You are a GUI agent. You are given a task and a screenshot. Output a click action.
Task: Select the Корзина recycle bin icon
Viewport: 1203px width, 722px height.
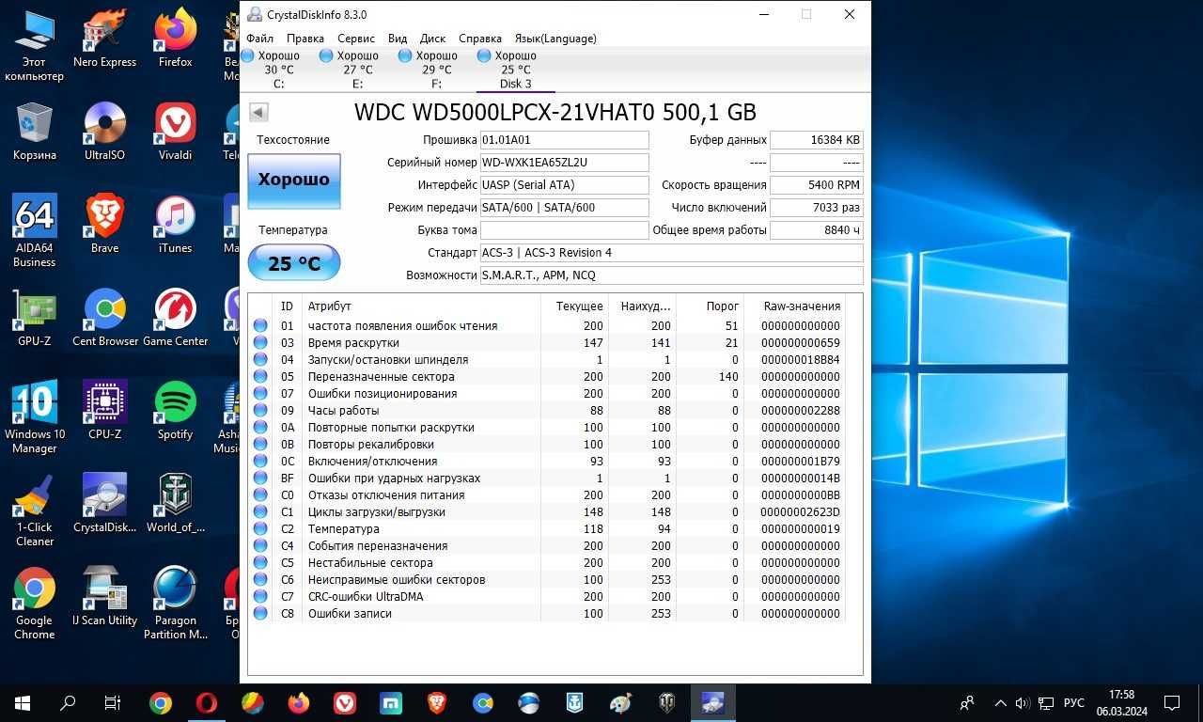coord(34,132)
